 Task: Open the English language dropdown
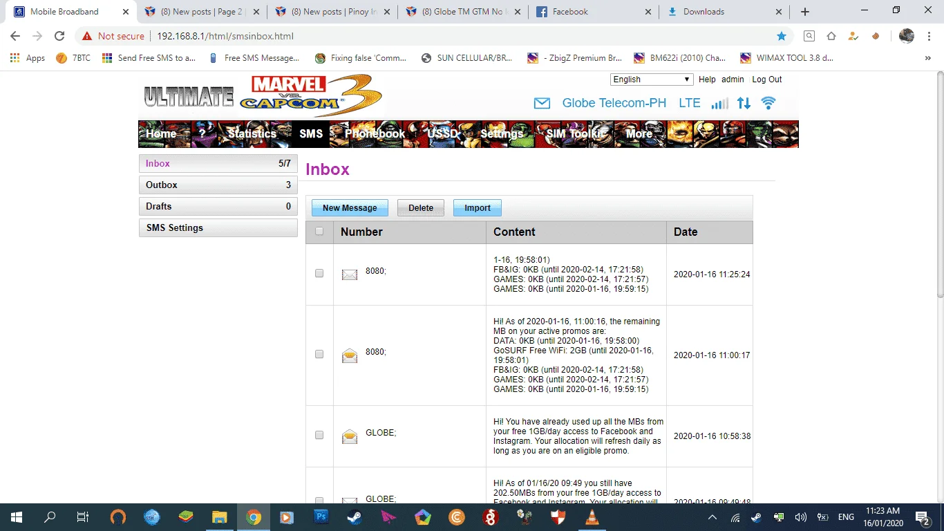click(651, 80)
